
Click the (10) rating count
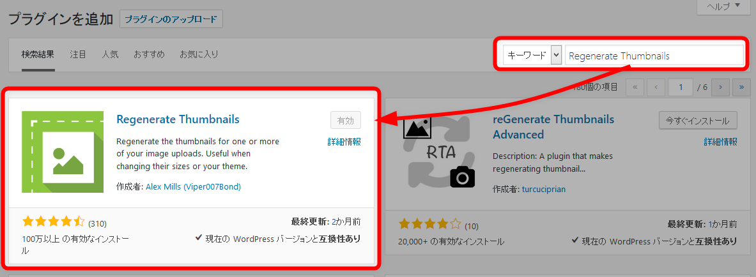(472, 226)
